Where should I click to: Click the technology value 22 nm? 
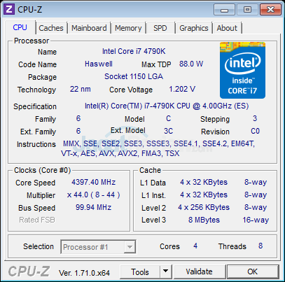click(80, 89)
